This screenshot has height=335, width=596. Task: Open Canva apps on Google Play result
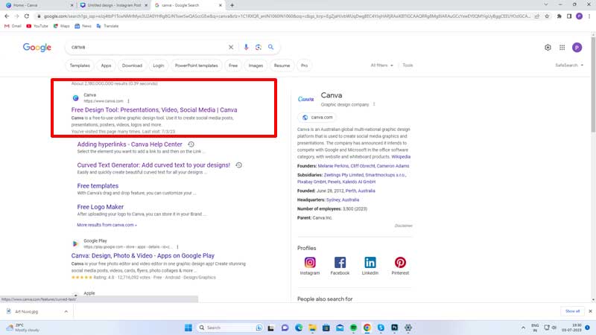[x=143, y=255]
